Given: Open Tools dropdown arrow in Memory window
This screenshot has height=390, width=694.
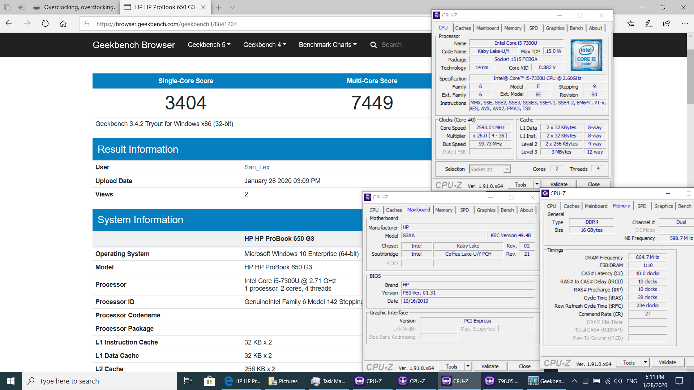Looking at the screenshot, I should [646, 362].
